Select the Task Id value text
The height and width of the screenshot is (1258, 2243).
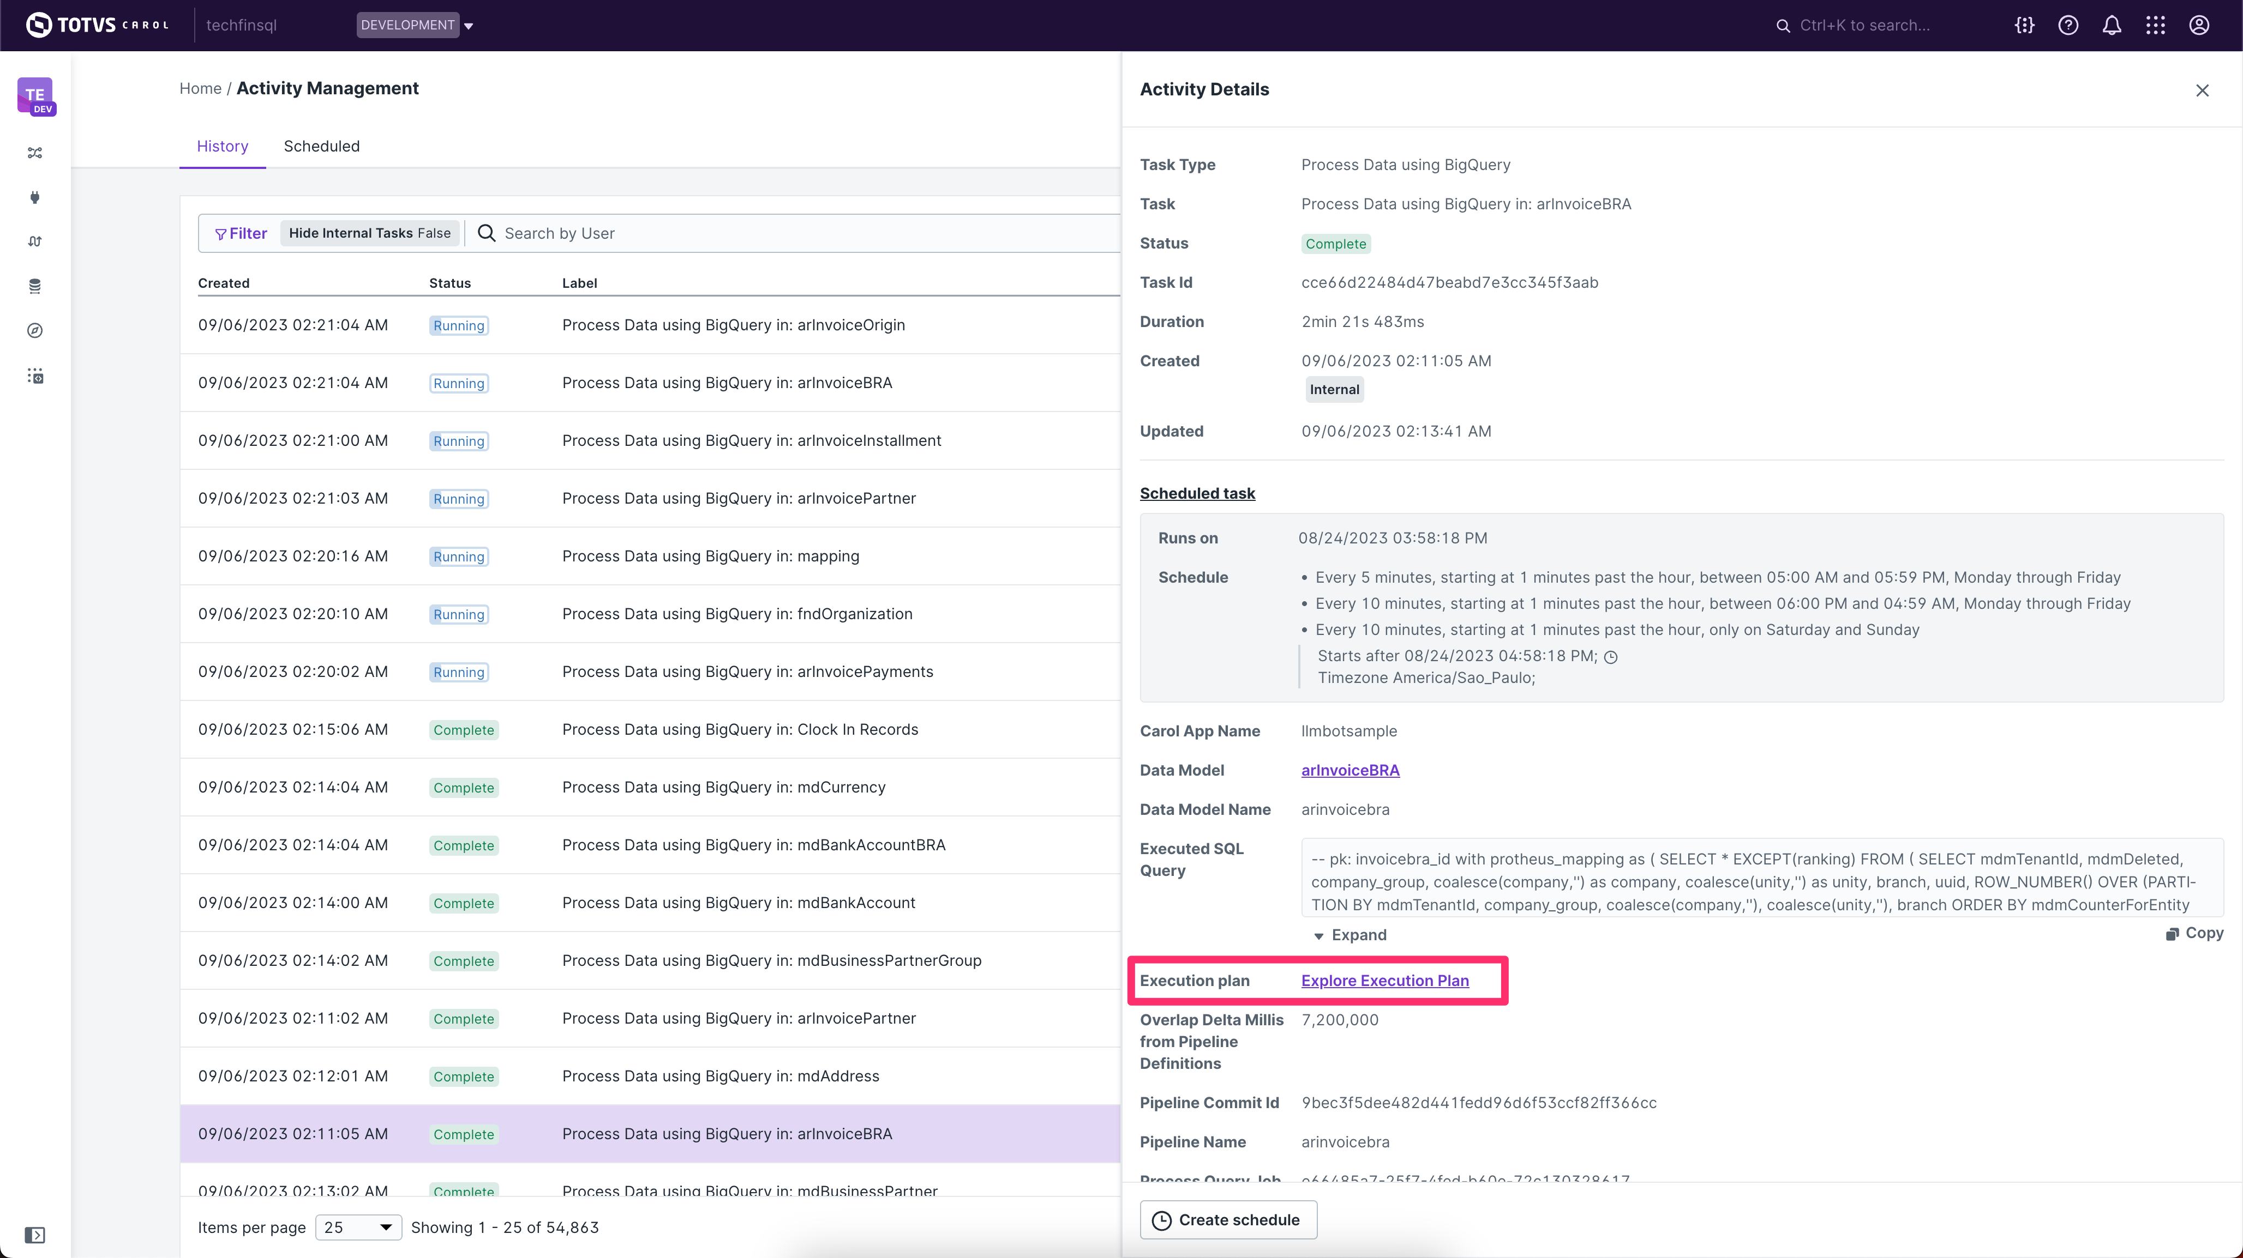click(1450, 283)
